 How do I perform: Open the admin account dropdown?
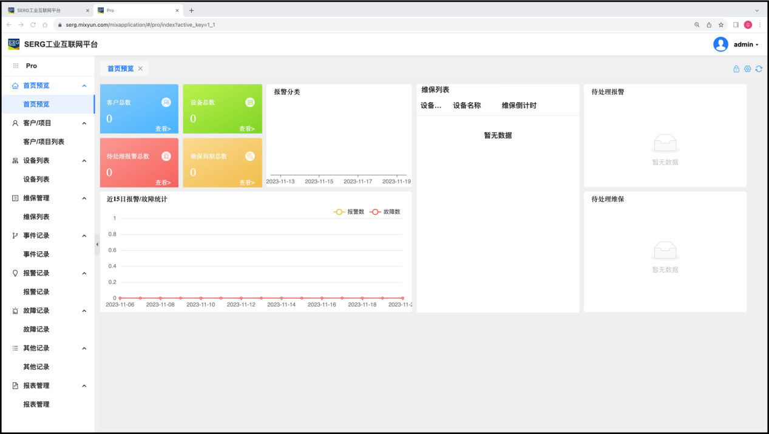[x=746, y=44]
